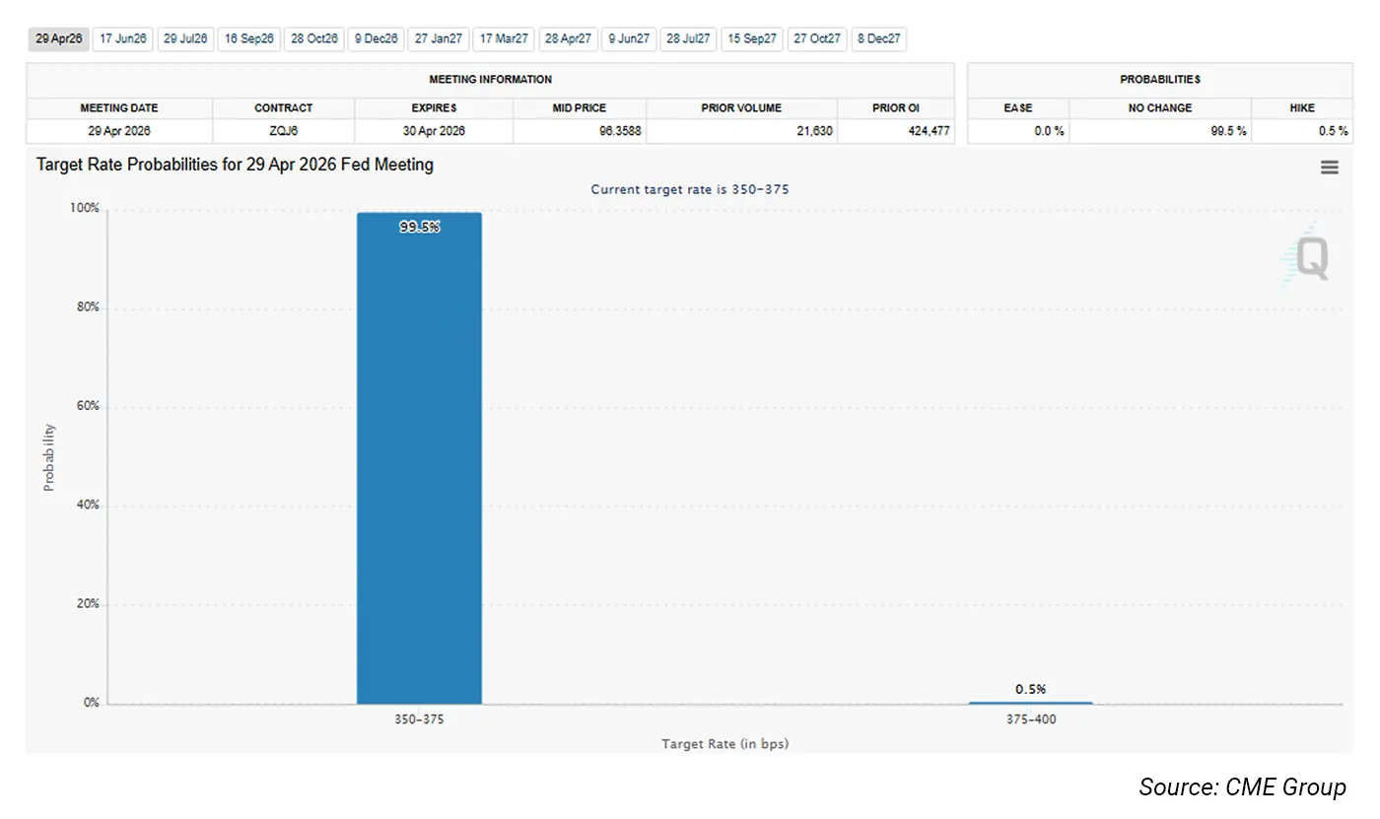Screen dimensions: 1380x819
Task: Switch to the 17 Jun26 meeting tab
Action: pyautogui.click(x=123, y=39)
